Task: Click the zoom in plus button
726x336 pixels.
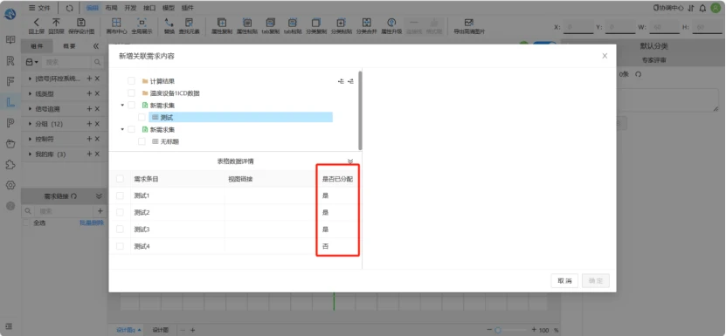Action: [534, 330]
